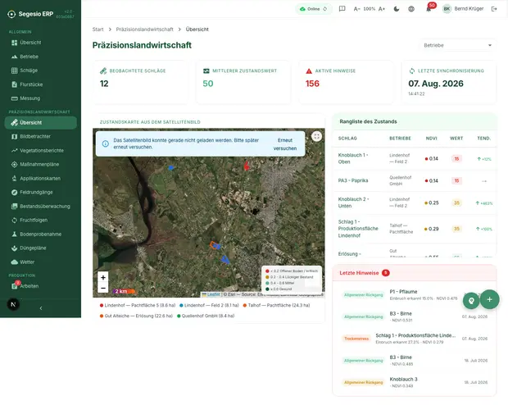This screenshot has width=508, height=405.
Task: Click the logout icon beside Bernd Krüger
Action: [494, 9]
